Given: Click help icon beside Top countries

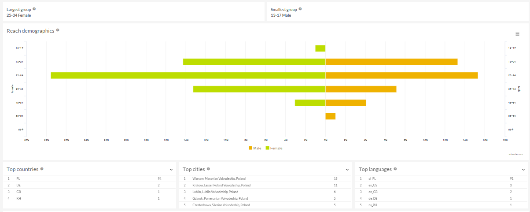Looking at the screenshot, I should click(x=42, y=169).
